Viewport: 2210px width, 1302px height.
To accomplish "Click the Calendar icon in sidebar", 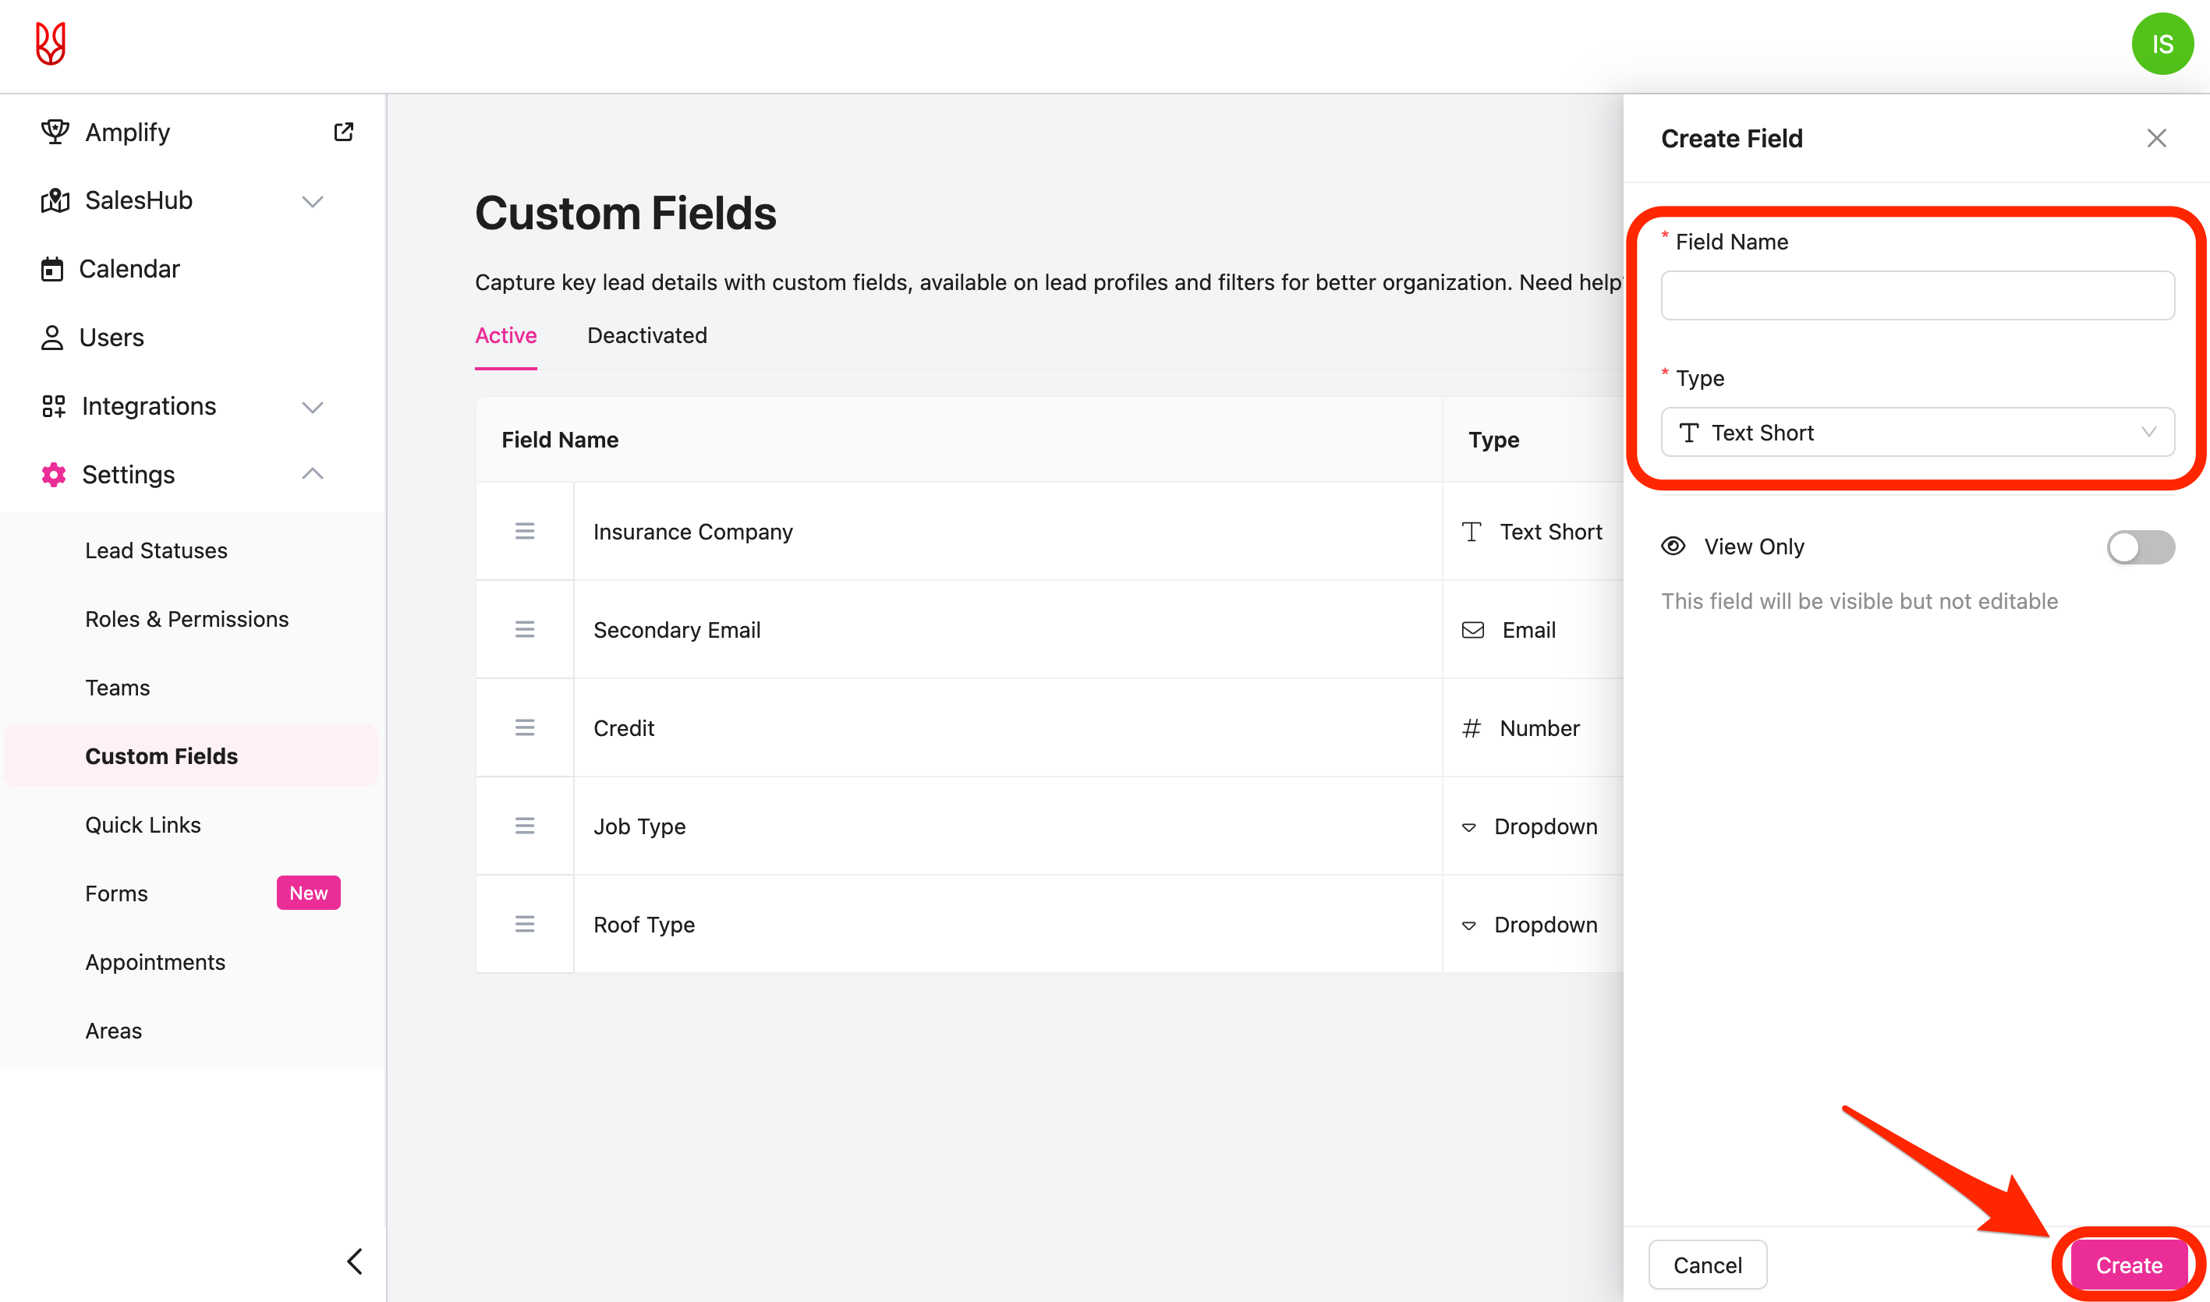I will click(x=53, y=268).
